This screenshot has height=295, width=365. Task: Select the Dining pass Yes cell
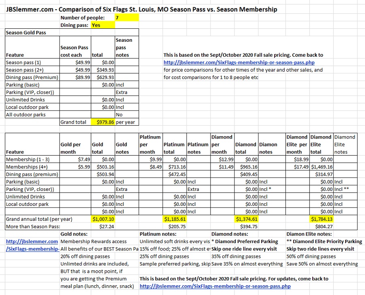point(103,25)
